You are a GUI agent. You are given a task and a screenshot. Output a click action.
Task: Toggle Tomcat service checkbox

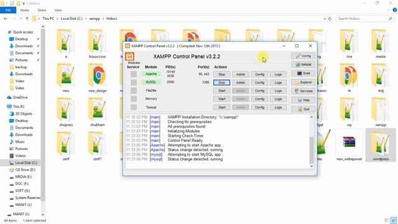click(134, 107)
